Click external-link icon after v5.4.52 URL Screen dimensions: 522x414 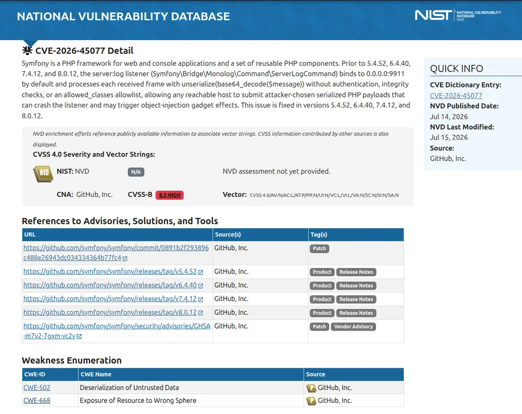(200, 272)
